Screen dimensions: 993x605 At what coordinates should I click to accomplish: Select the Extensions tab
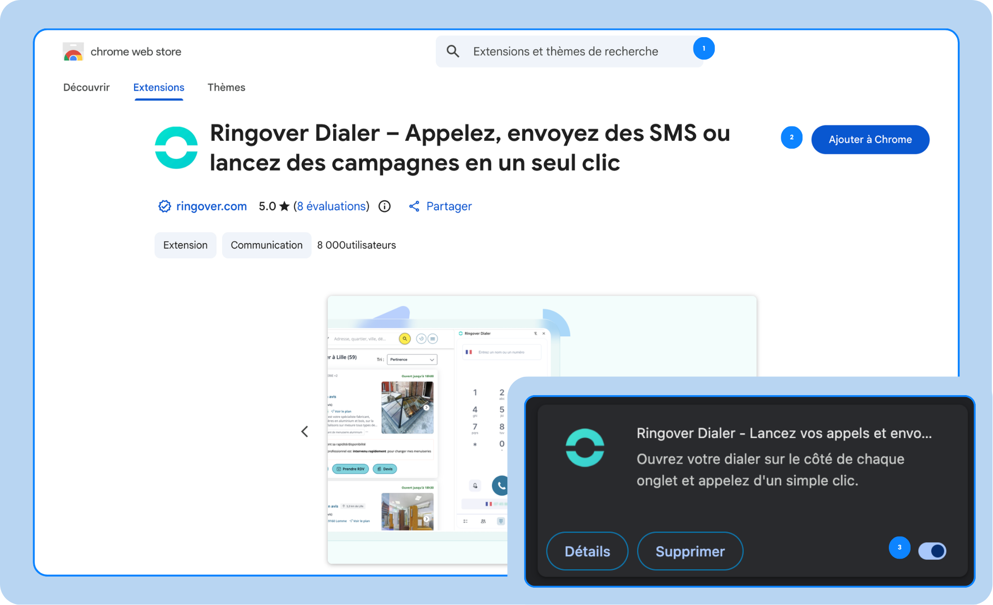click(159, 87)
